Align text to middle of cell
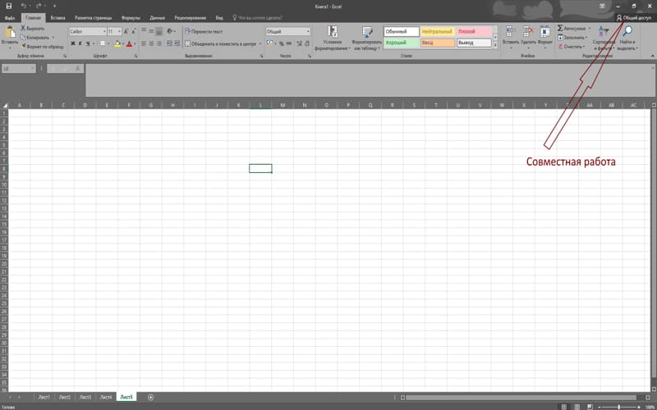This screenshot has width=657, height=410. point(151,31)
